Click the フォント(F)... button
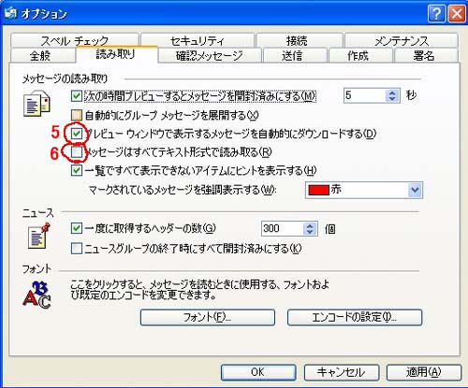This screenshot has width=468, height=388. 208,317
